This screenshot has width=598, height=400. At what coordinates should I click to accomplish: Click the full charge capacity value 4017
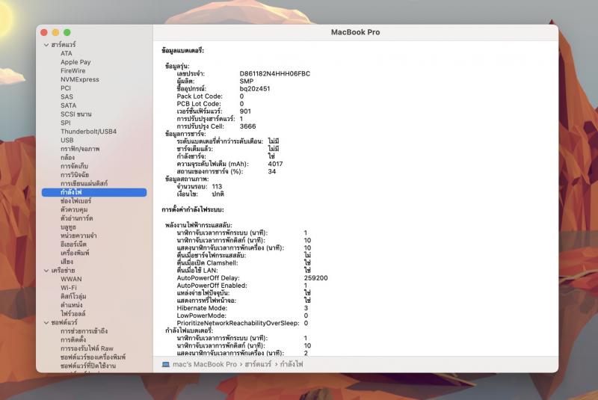coord(275,164)
